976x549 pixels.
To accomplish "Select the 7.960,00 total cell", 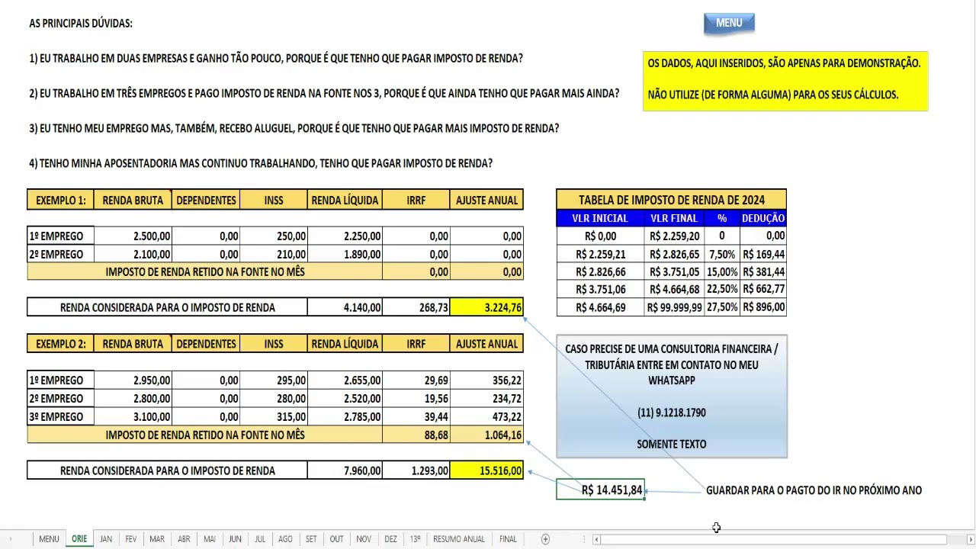I will click(345, 470).
